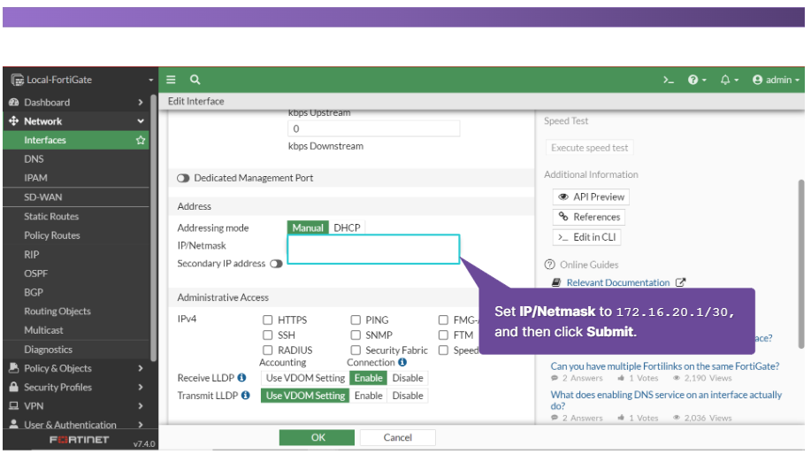Set Receive LLDP to Disable
The width and height of the screenshot is (811, 462).
(408, 378)
